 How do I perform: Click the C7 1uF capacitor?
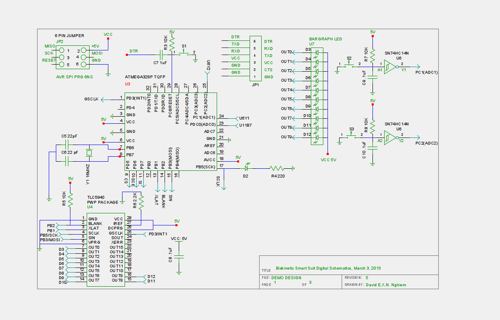(161, 54)
